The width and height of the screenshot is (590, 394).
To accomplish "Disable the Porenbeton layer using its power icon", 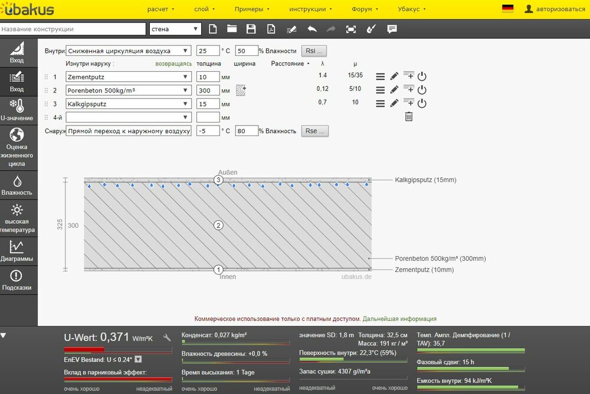I will pos(422,90).
